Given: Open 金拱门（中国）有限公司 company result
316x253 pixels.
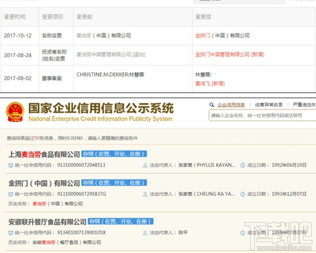Looking at the screenshot, I should click(x=44, y=183).
